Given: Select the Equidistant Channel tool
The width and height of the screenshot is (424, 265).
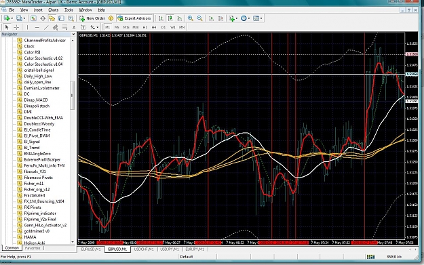Looking at the screenshot, I should [x=56, y=27].
